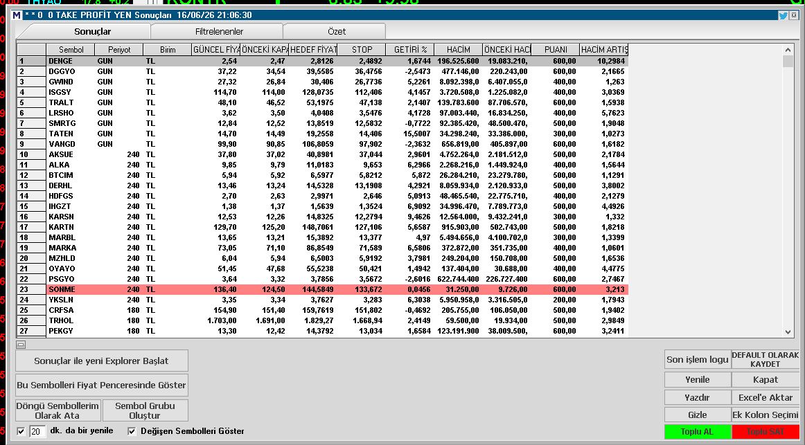Viewport: 805px width, 445px height.
Task: Click the Kapat button
Action: 766,379
